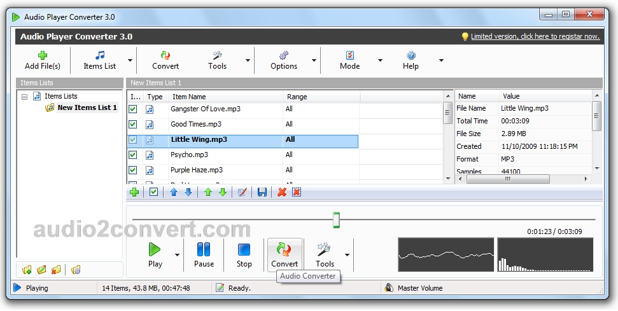Open the Items List toolbar button

[100, 60]
